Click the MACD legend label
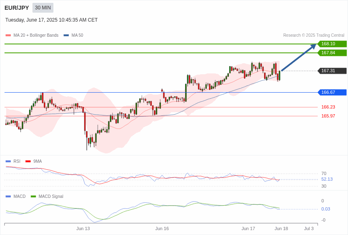This screenshot has height=235, width=348. click(20, 196)
